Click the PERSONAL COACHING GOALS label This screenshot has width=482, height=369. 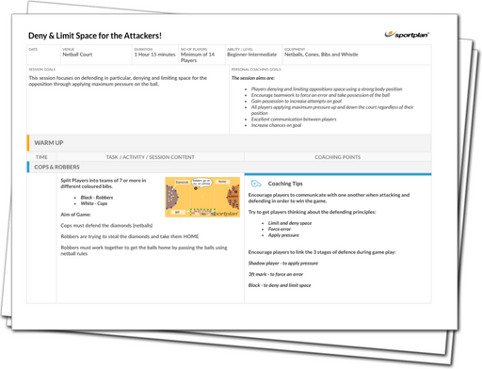[256, 70]
